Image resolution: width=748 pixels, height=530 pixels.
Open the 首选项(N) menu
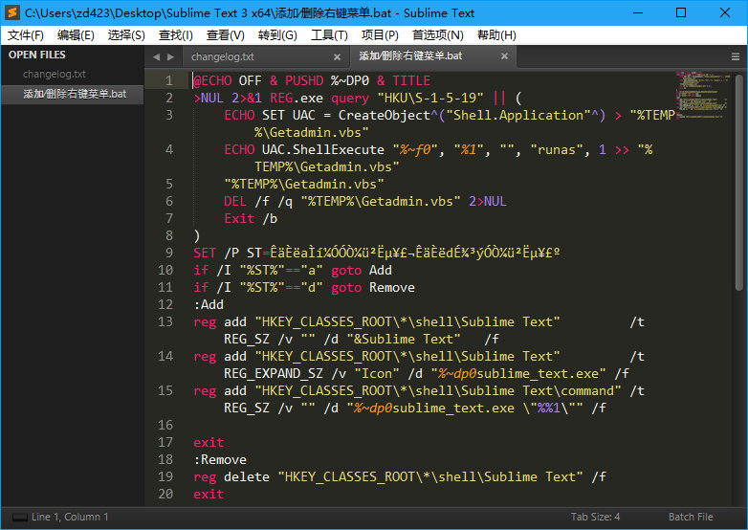[437, 35]
